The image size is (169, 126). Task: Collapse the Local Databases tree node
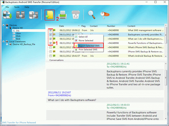[4, 41]
